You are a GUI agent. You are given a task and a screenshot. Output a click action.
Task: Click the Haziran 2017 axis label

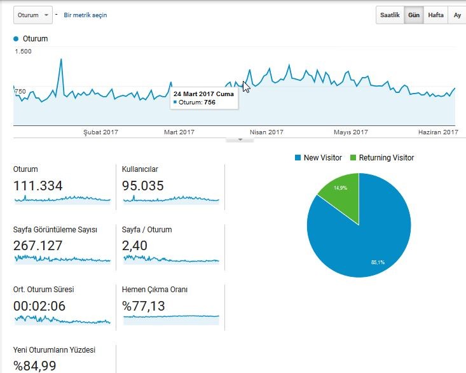[438, 132]
